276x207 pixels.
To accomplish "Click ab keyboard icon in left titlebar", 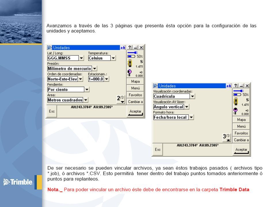I will pos(123,47).
